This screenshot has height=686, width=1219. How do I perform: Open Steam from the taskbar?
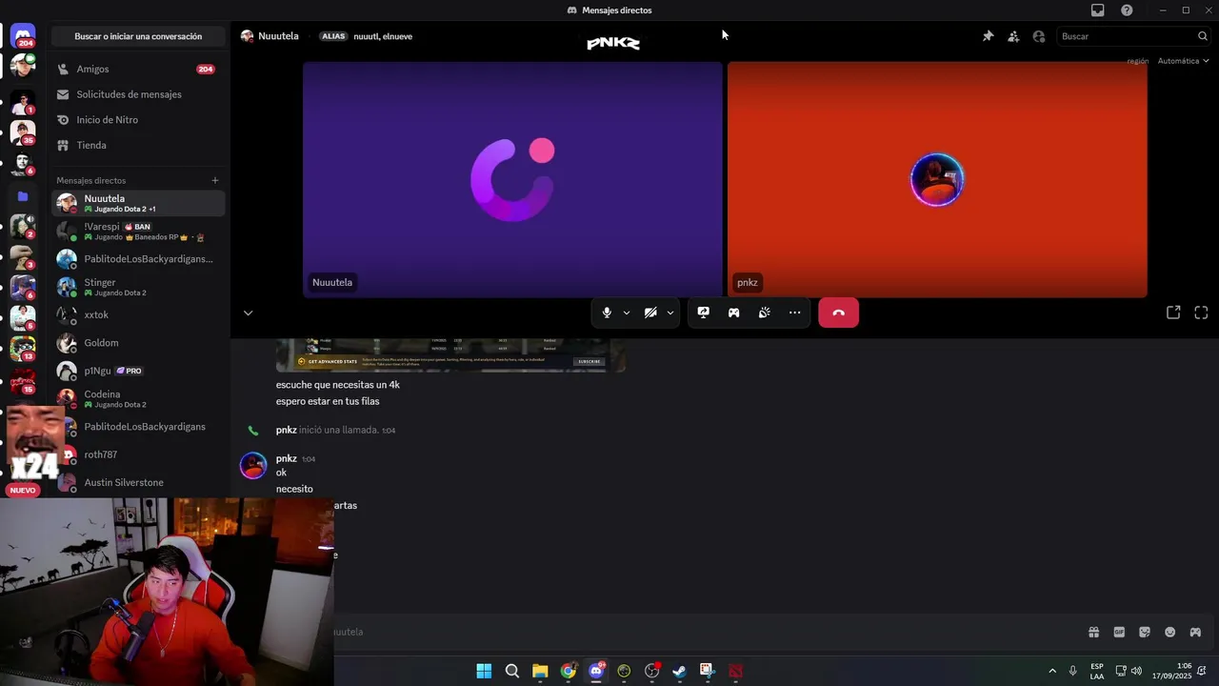coord(679,671)
